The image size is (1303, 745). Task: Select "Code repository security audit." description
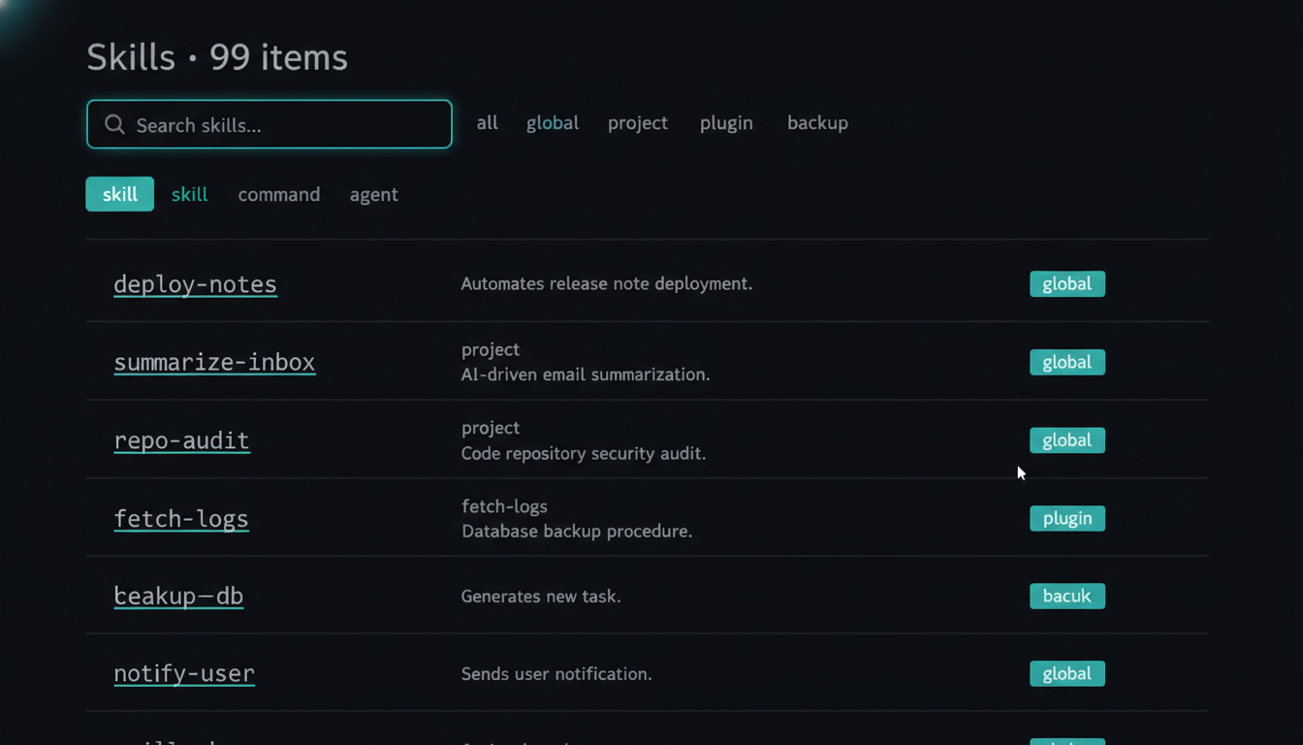click(x=584, y=453)
